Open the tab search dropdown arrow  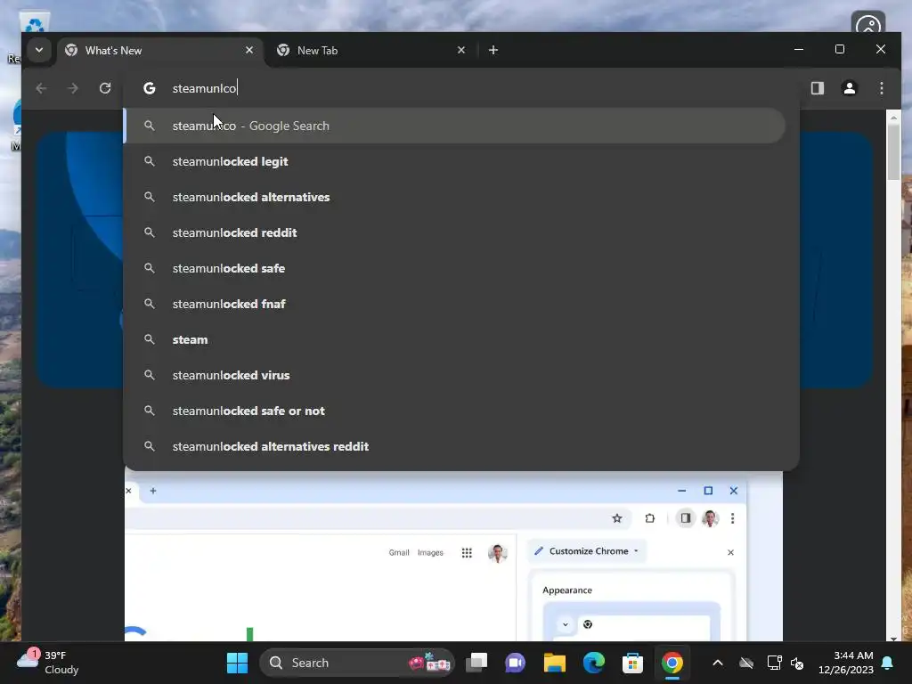pos(39,50)
